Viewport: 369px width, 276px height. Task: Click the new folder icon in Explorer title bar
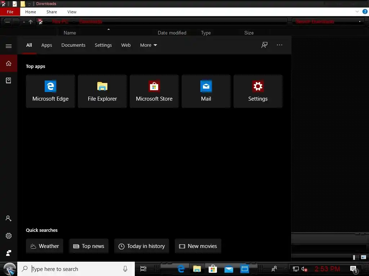click(x=23, y=4)
